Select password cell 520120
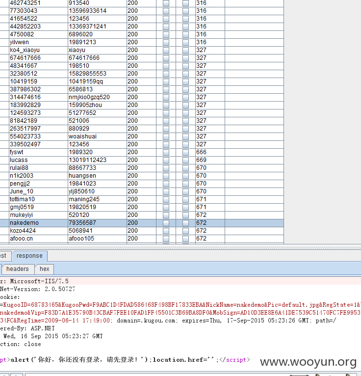This screenshot has width=361, height=376. tap(97, 215)
